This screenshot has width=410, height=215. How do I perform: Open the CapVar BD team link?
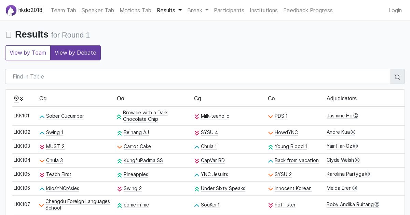click(x=213, y=160)
